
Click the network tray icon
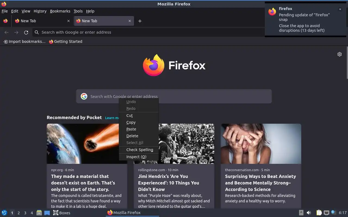pyautogui.click(x=327, y=213)
